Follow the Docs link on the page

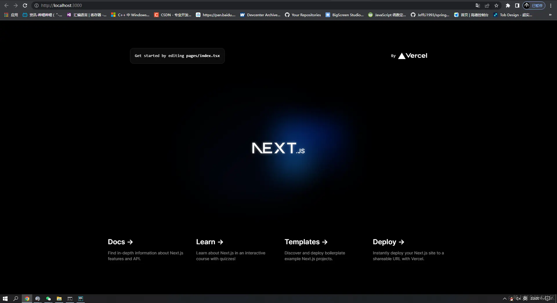[x=120, y=242]
